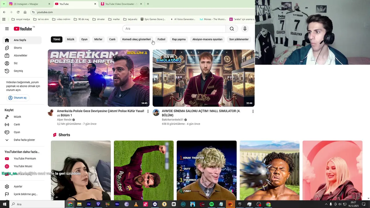Click the YouTube logo
The image size is (370, 208).
click(x=23, y=29)
